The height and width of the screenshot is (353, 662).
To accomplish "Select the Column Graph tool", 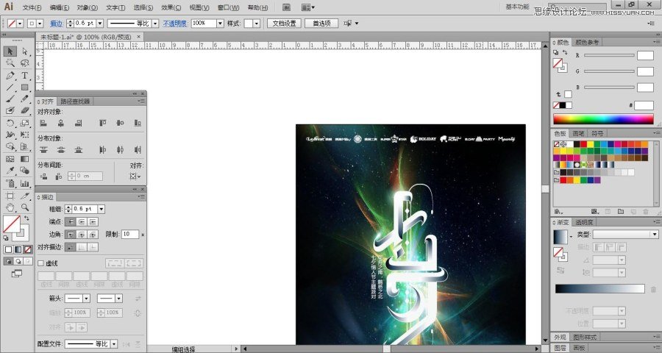I will [25, 183].
